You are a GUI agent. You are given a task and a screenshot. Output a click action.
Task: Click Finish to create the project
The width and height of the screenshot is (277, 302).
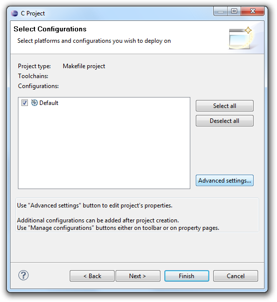pyautogui.click(x=187, y=276)
